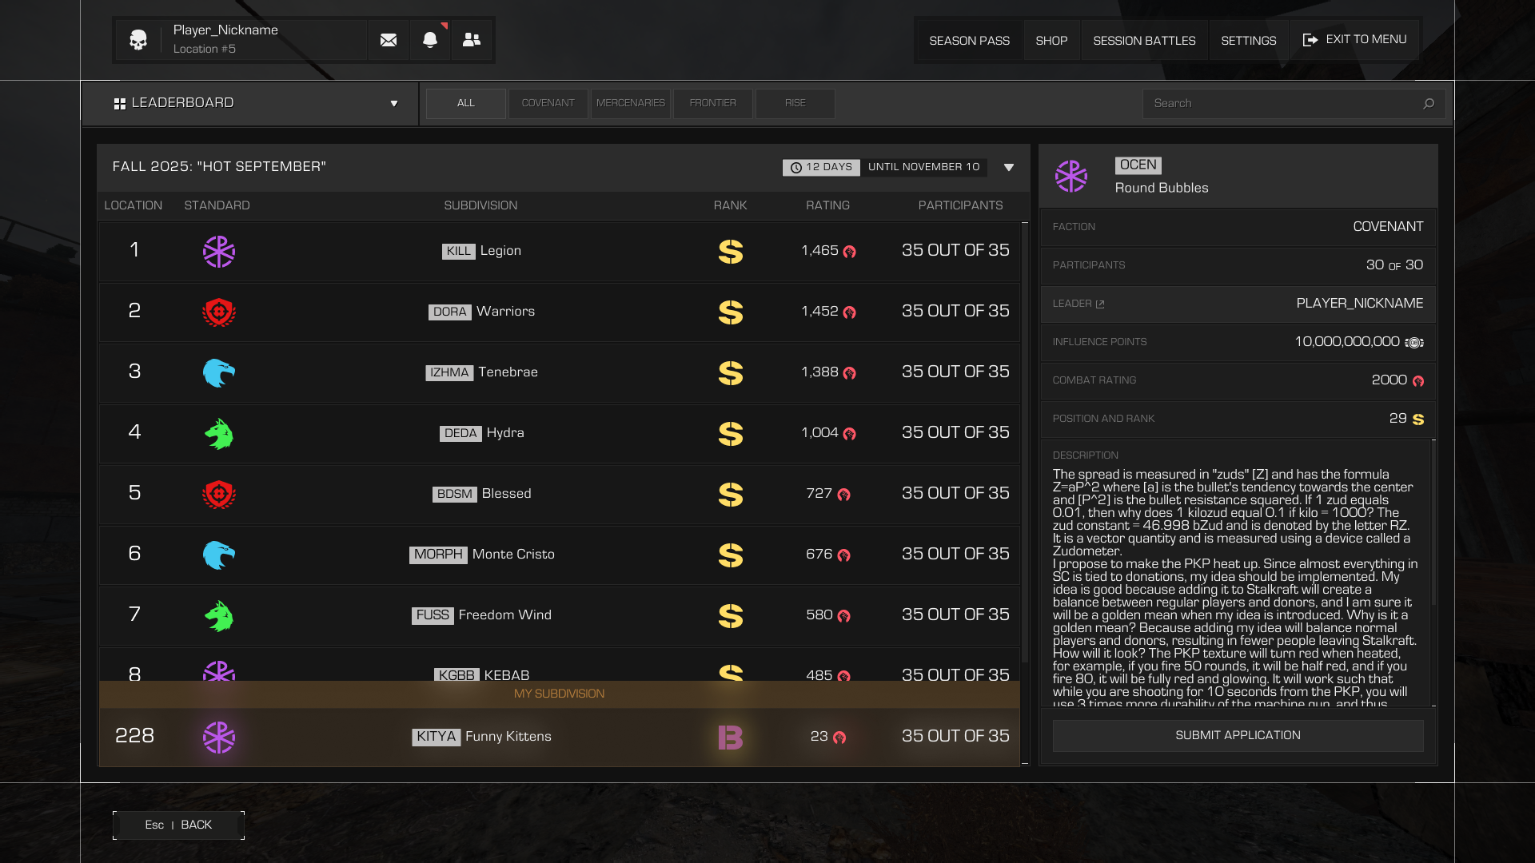Open leader profile external link icon

[1100, 304]
